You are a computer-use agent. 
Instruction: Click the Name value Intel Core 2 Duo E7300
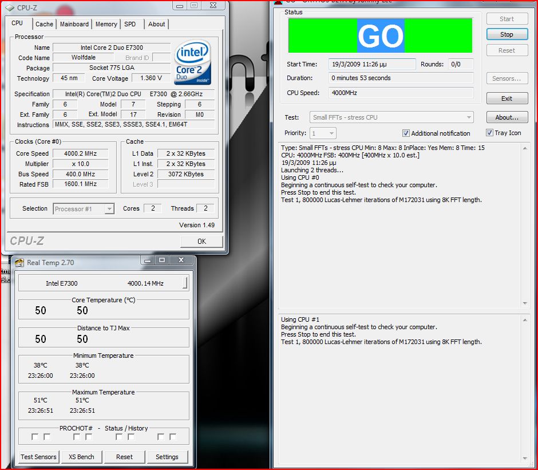pos(112,48)
